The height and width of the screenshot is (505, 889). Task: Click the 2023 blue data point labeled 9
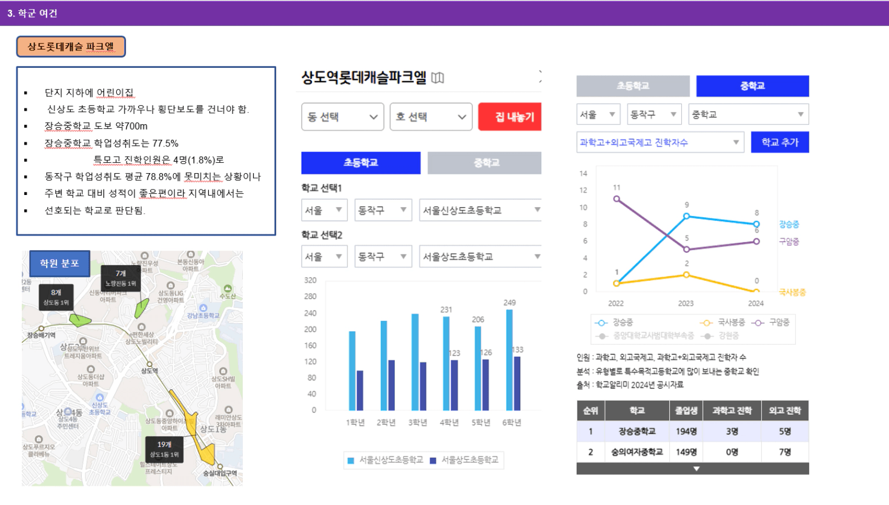point(686,216)
